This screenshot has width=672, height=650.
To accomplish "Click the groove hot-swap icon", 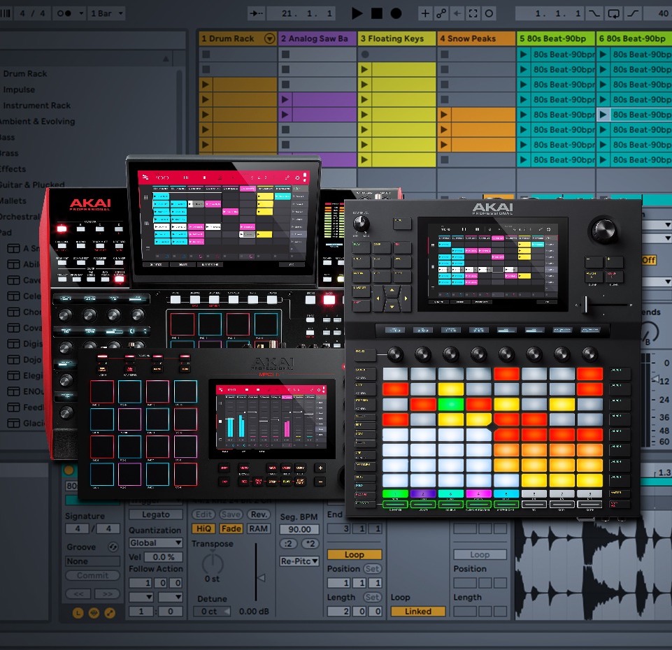I will (113, 547).
